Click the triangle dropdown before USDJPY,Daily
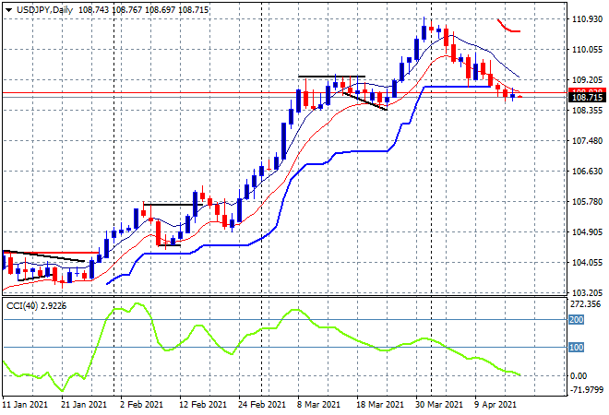 [8, 10]
